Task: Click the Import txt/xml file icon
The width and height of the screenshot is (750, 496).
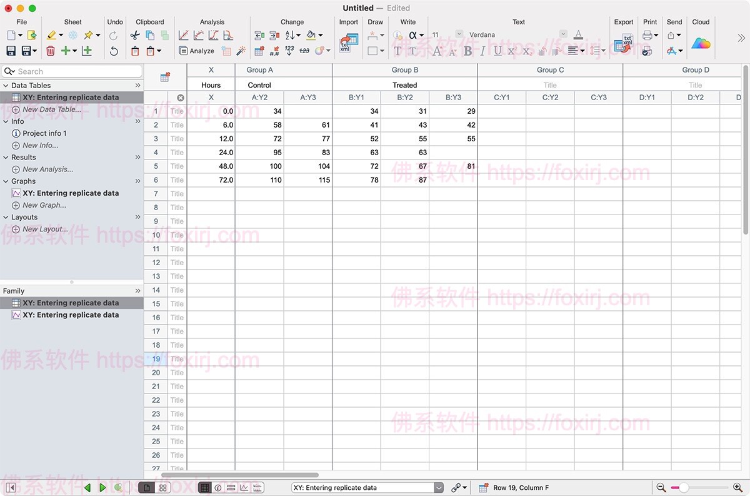Action: [x=348, y=43]
